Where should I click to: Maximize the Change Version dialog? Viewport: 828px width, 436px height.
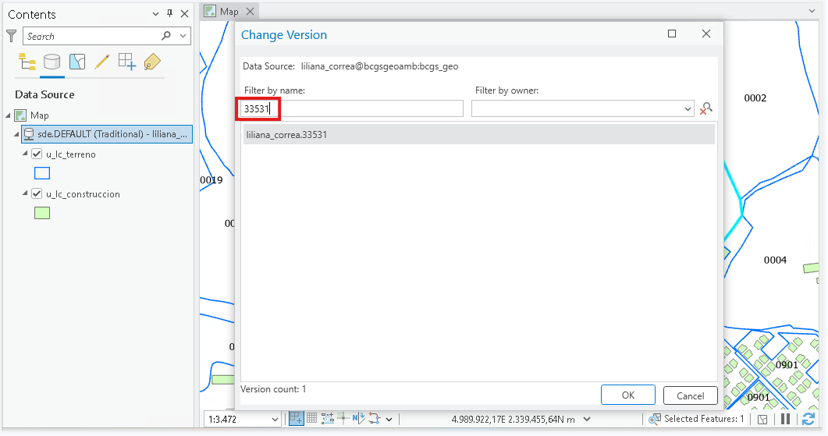(x=672, y=34)
